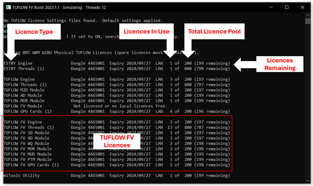Click the Total Licence Pool label
Screen dimensions: 313x186
[215, 31]
